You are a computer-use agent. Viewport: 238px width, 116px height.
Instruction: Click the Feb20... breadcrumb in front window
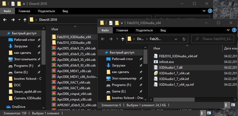[155, 39]
